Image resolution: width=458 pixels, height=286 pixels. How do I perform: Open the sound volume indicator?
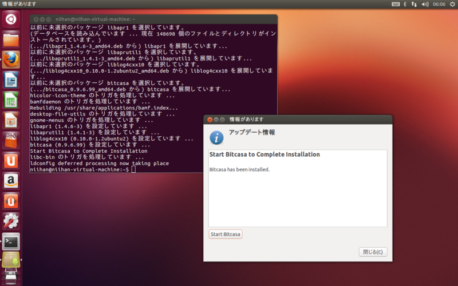click(425, 4)
